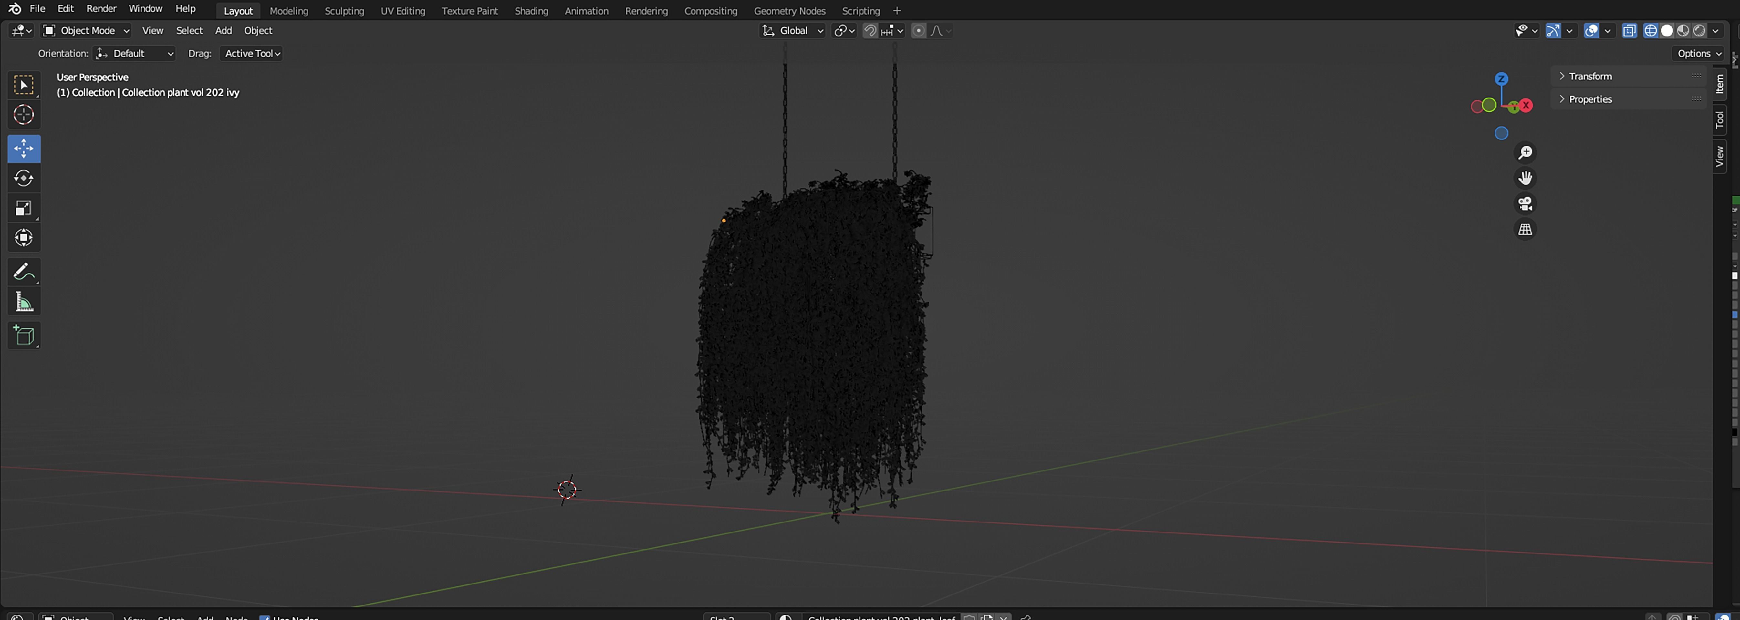
Task: Open the Edit menu
Action: [x=66, y=9]
